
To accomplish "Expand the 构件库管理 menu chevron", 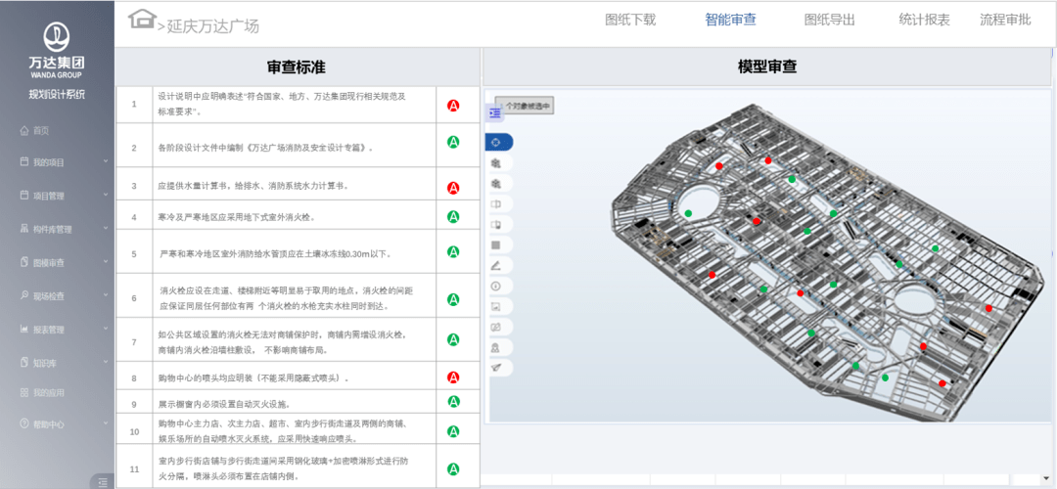I will coord(106,228).
